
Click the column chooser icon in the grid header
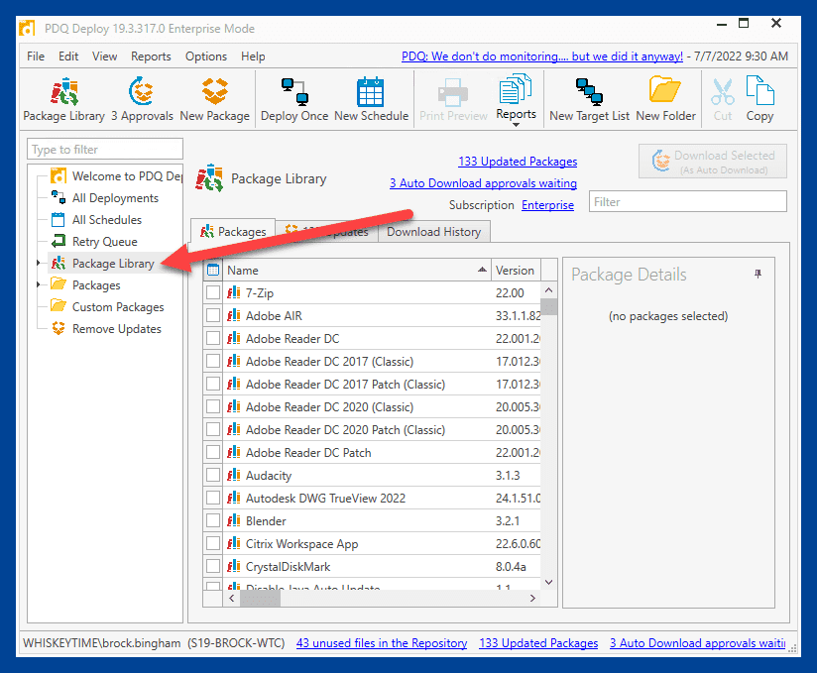212,270
